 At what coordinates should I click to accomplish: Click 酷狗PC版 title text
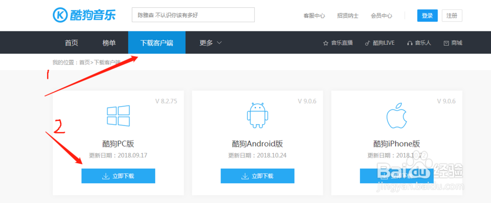pos(118,144)
